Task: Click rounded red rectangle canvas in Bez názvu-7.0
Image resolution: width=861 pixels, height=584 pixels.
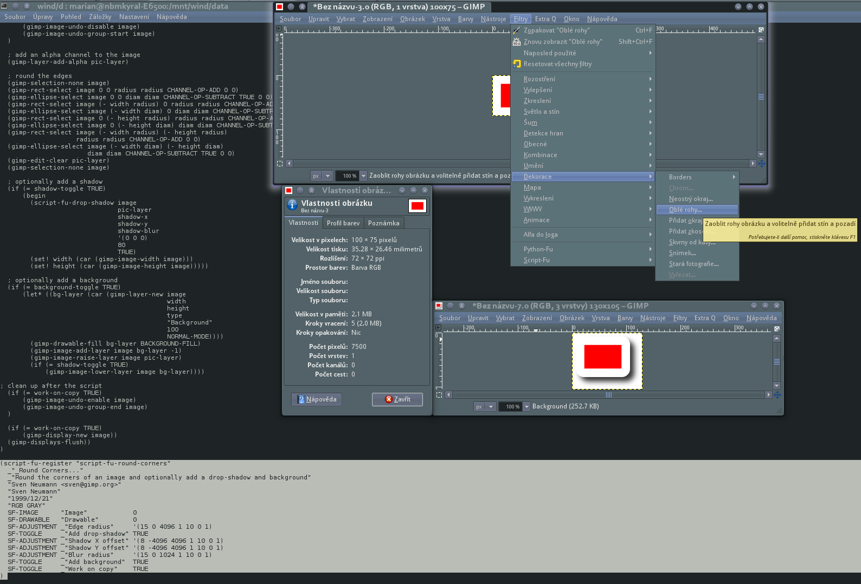Action: pyautogui.click(x=607, y=361)
